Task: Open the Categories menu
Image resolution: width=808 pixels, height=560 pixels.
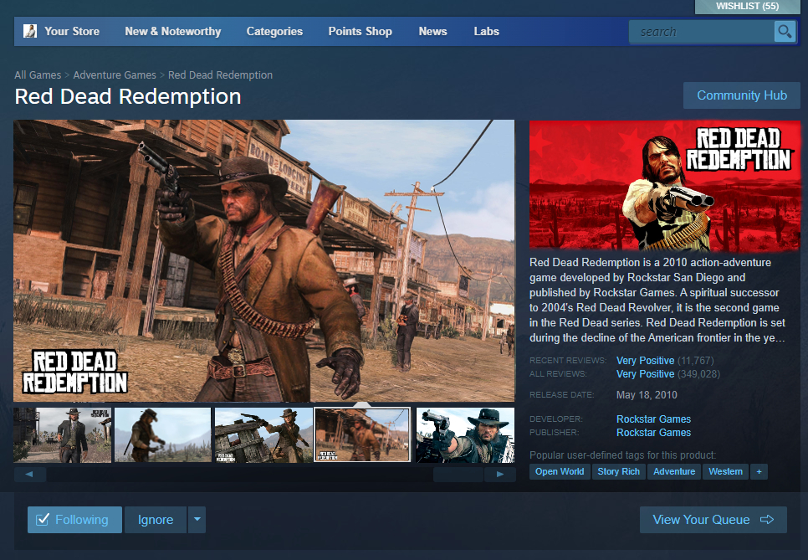Action: [x=274, y=32]
